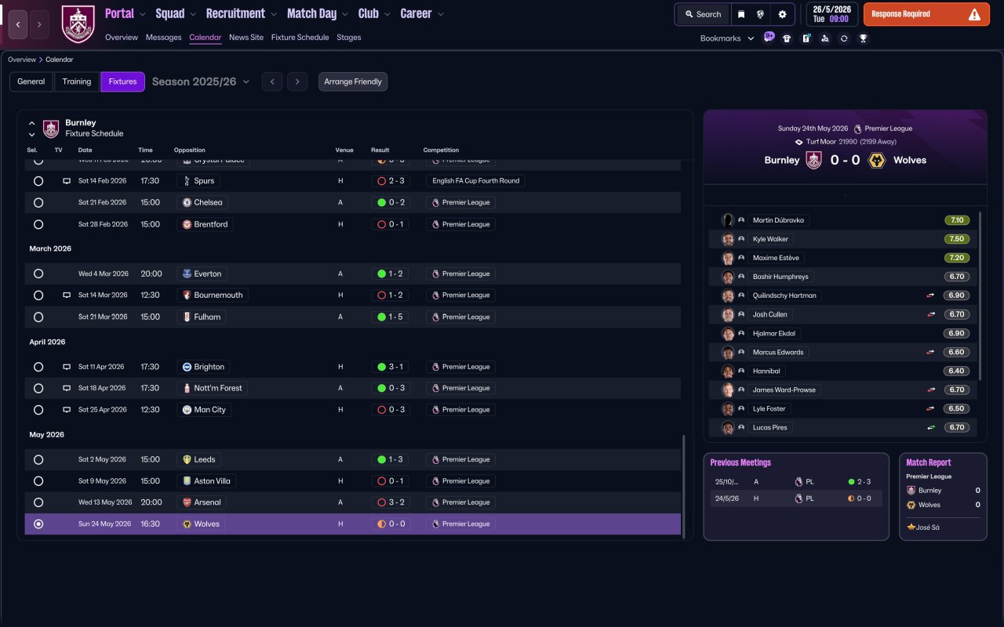This screenshot has width=1004, height=627.
Task: Switch to the General calendar tab
Action: [x=31, y=82]
